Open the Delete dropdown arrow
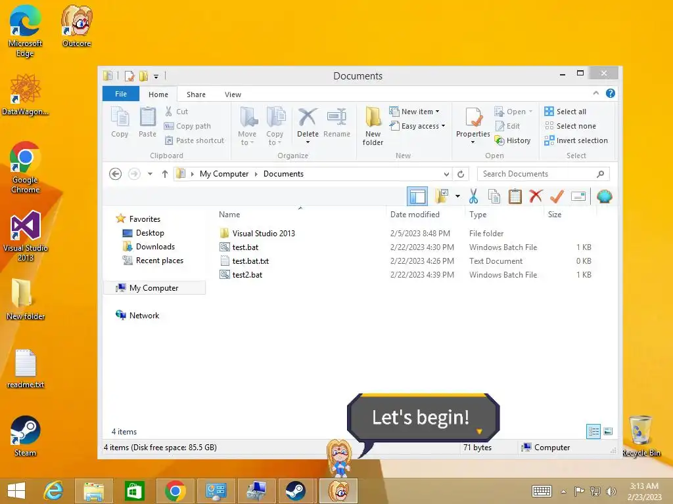This screenshot has height=504, width=673. point(308,142)
